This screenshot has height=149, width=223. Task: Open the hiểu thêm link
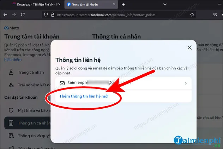(13, 59)
